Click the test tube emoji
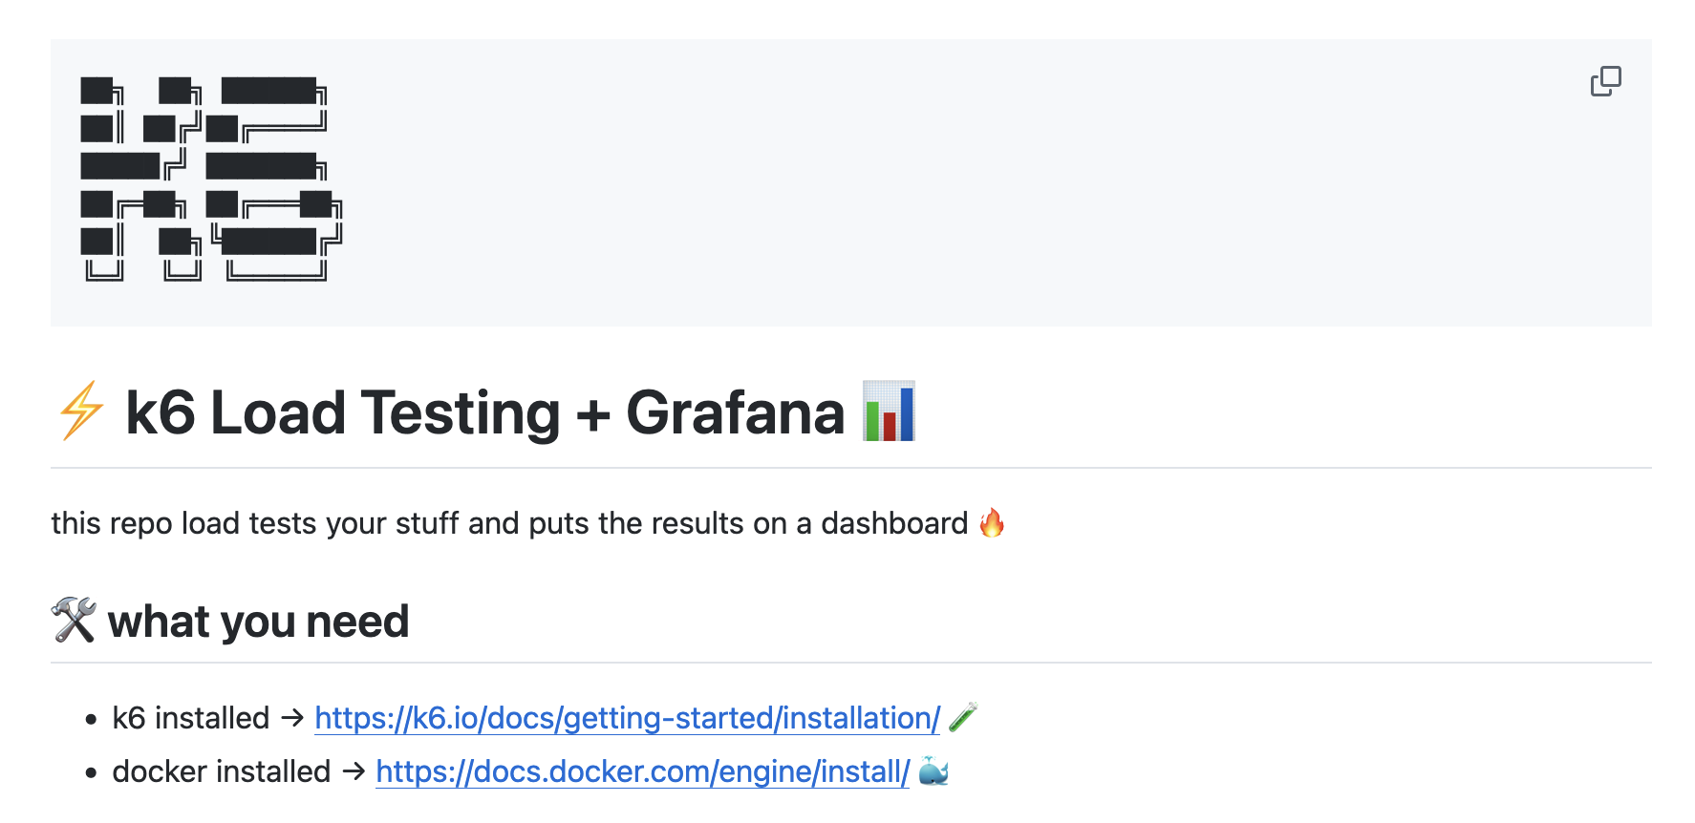Viewport: 1695px width, 823px height. [x=963, y=718]
